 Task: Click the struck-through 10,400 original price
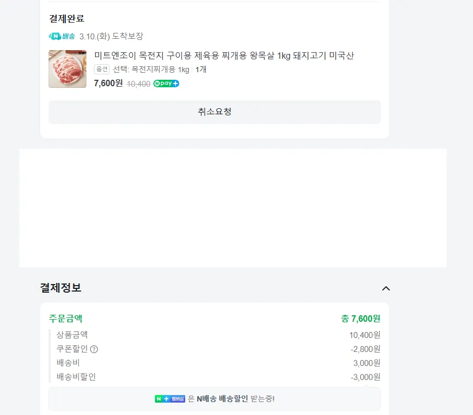(x=138, y=84)
